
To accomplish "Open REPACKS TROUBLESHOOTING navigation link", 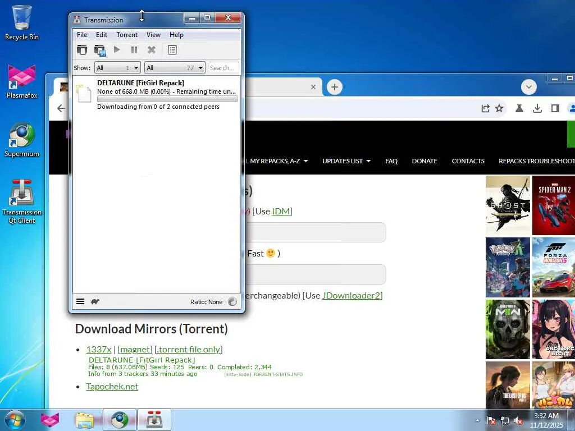I will point(536,161).
